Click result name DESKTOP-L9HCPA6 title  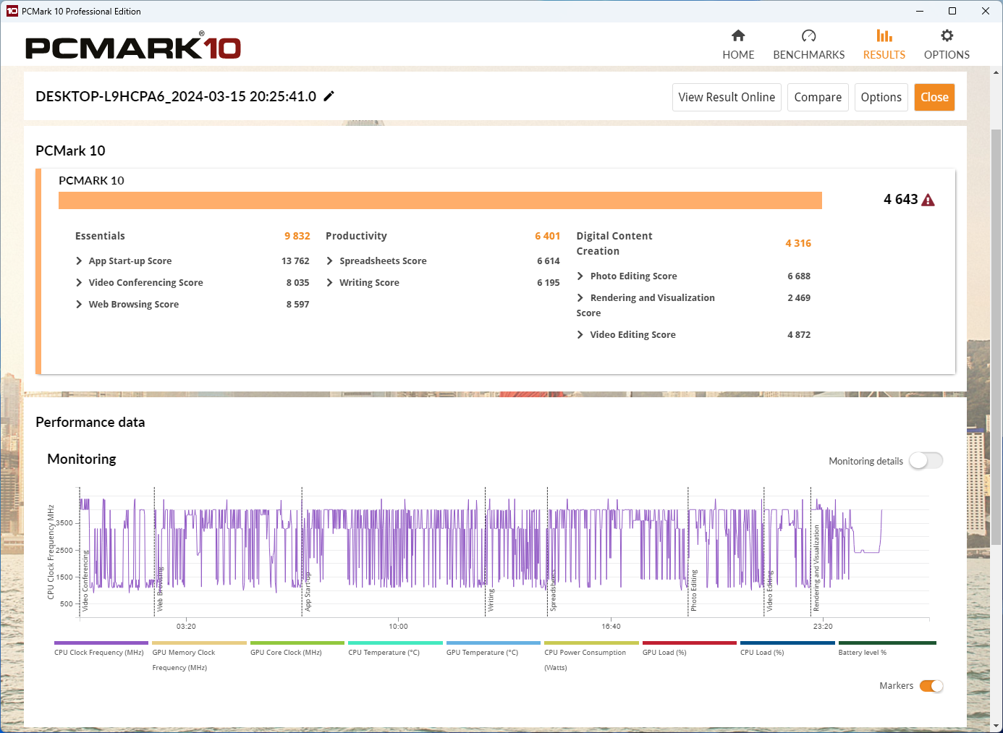[176, 96]
